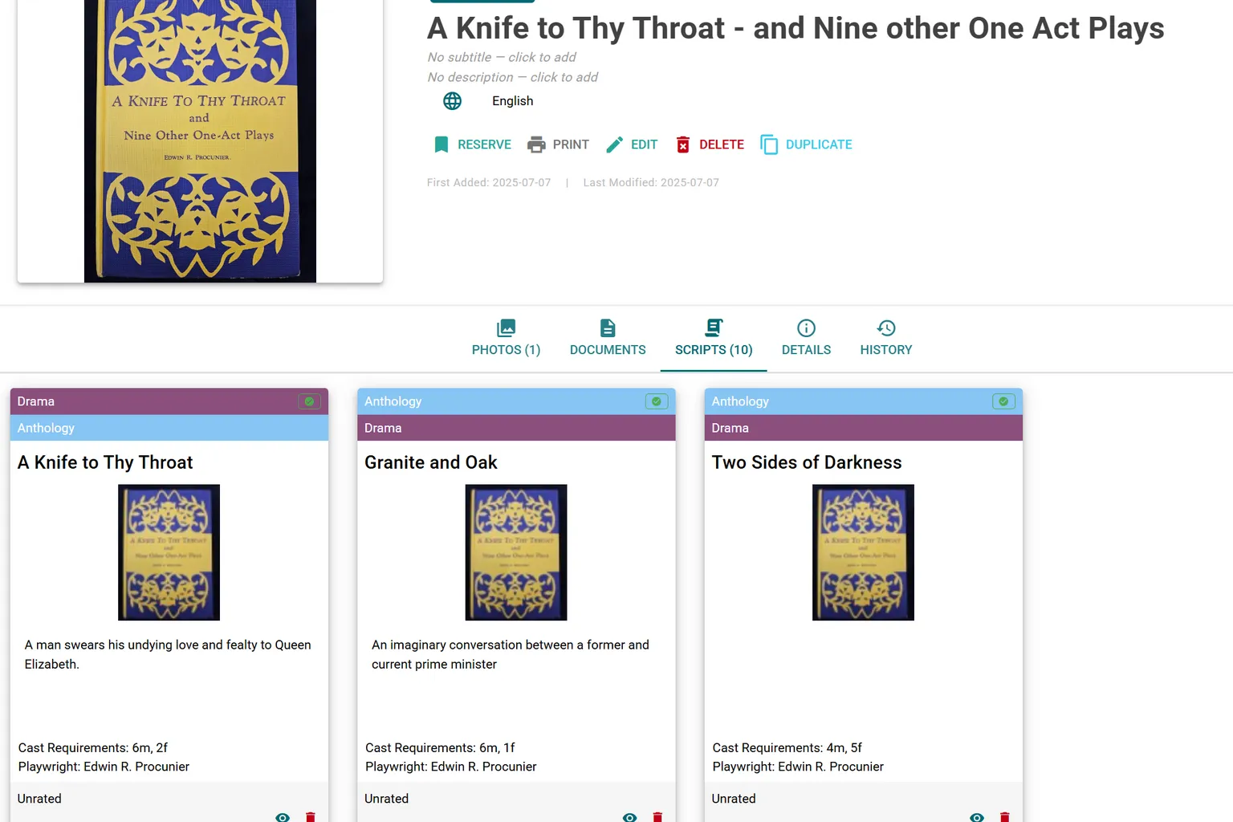Toggle green check on Granite and Oak card

(657, 401)
